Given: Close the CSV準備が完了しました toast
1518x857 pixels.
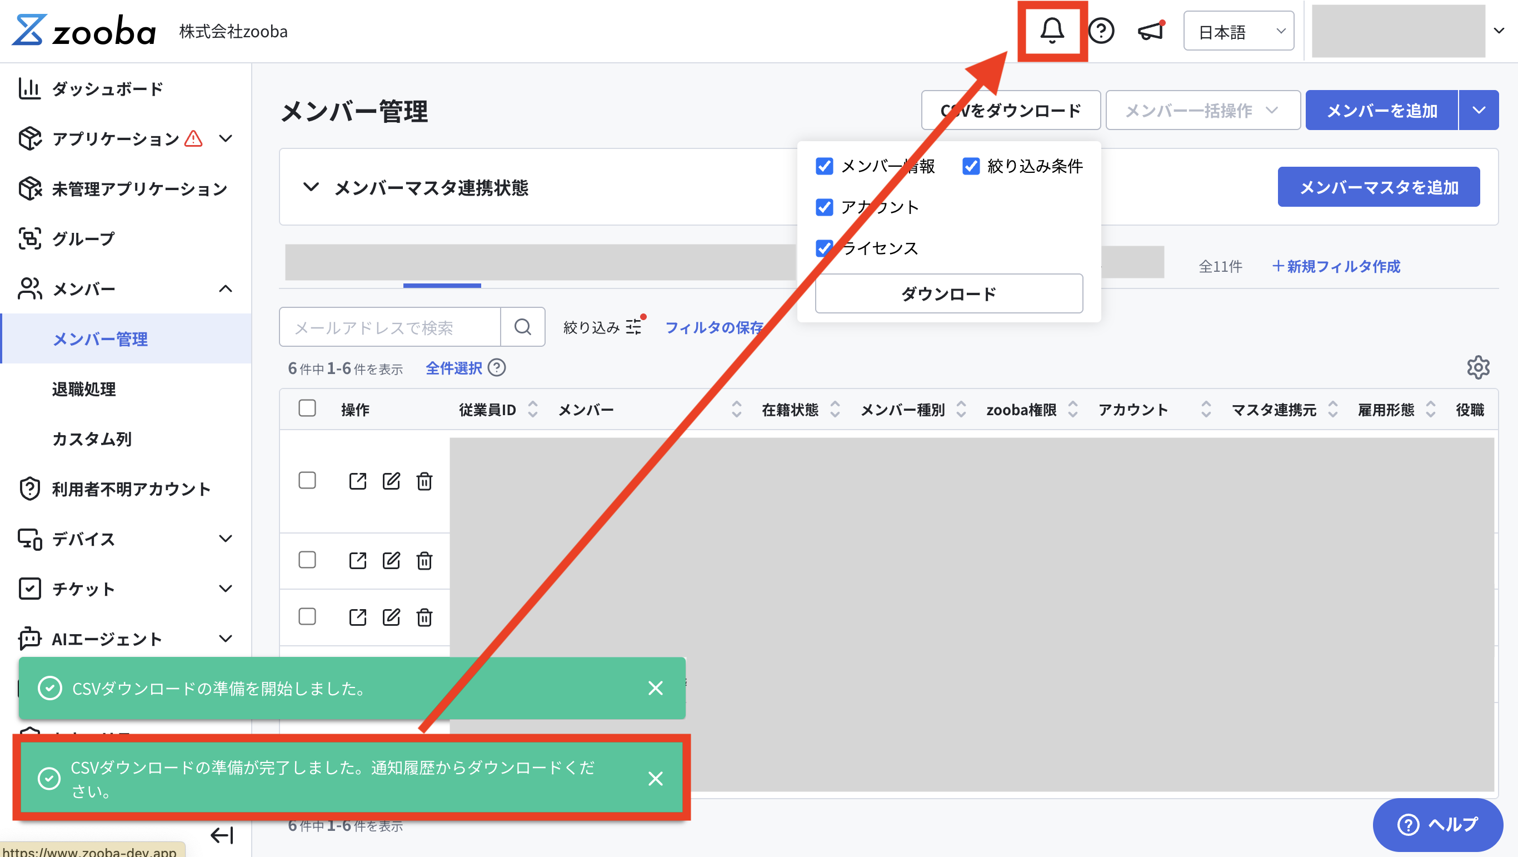Looking at the screenshot, I should pyautogui.click(x=655, y=779).
